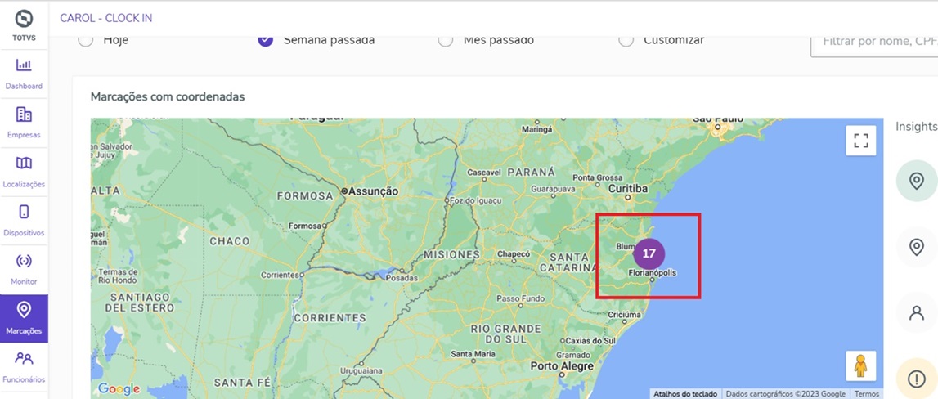Viewport: 938px width, 399px height.
Task: Click the Foz do Iguaçu map label
Action: point(476,201)
